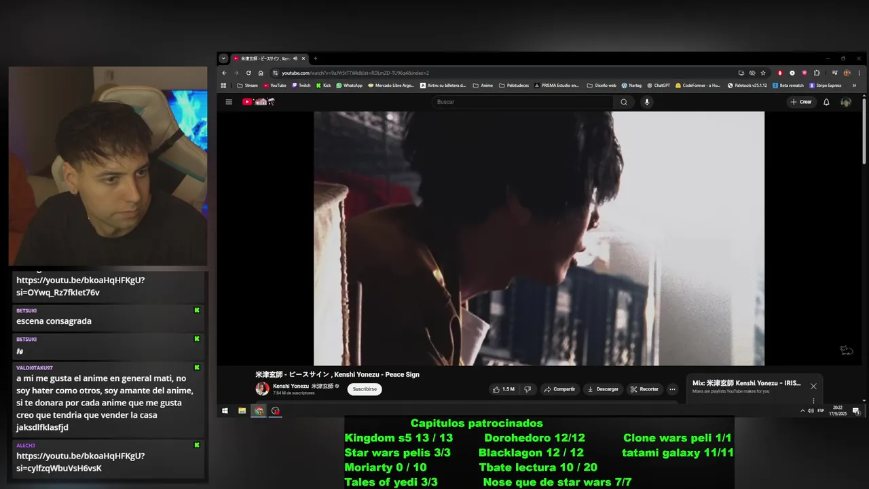Open the Twitch bookmark
This screenshot has width=869, height=489.
point(301,86)
